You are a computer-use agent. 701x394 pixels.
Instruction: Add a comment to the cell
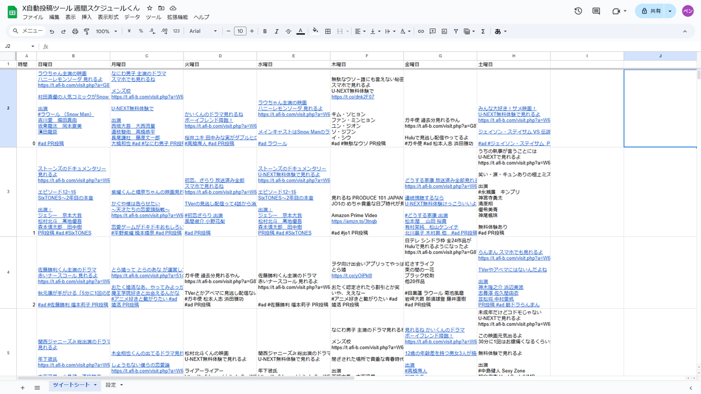(x=433, y=31)
